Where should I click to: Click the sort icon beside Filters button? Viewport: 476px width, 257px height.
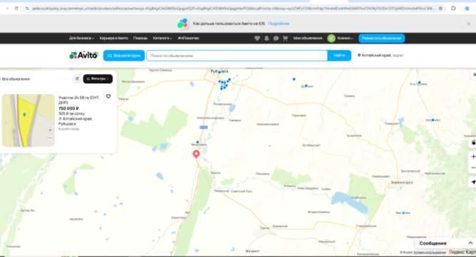(x=77, y=79)
